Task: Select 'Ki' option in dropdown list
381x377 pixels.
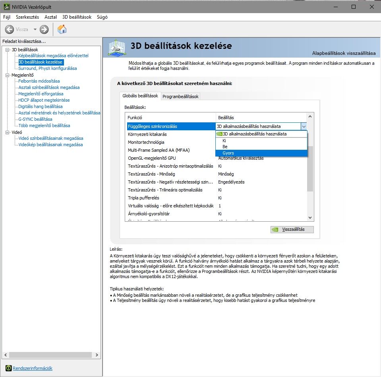Action: tap(261, 141)
